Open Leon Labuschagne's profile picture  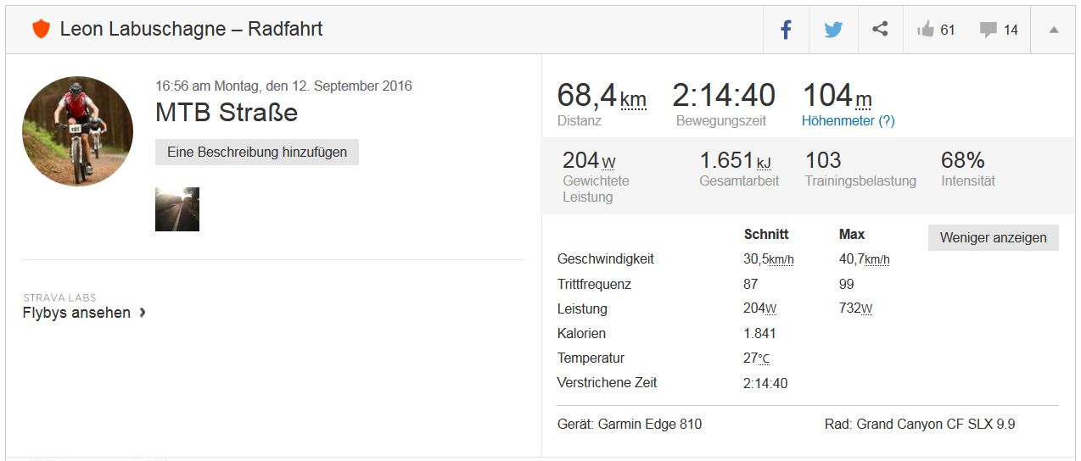[x=77, y=131]
